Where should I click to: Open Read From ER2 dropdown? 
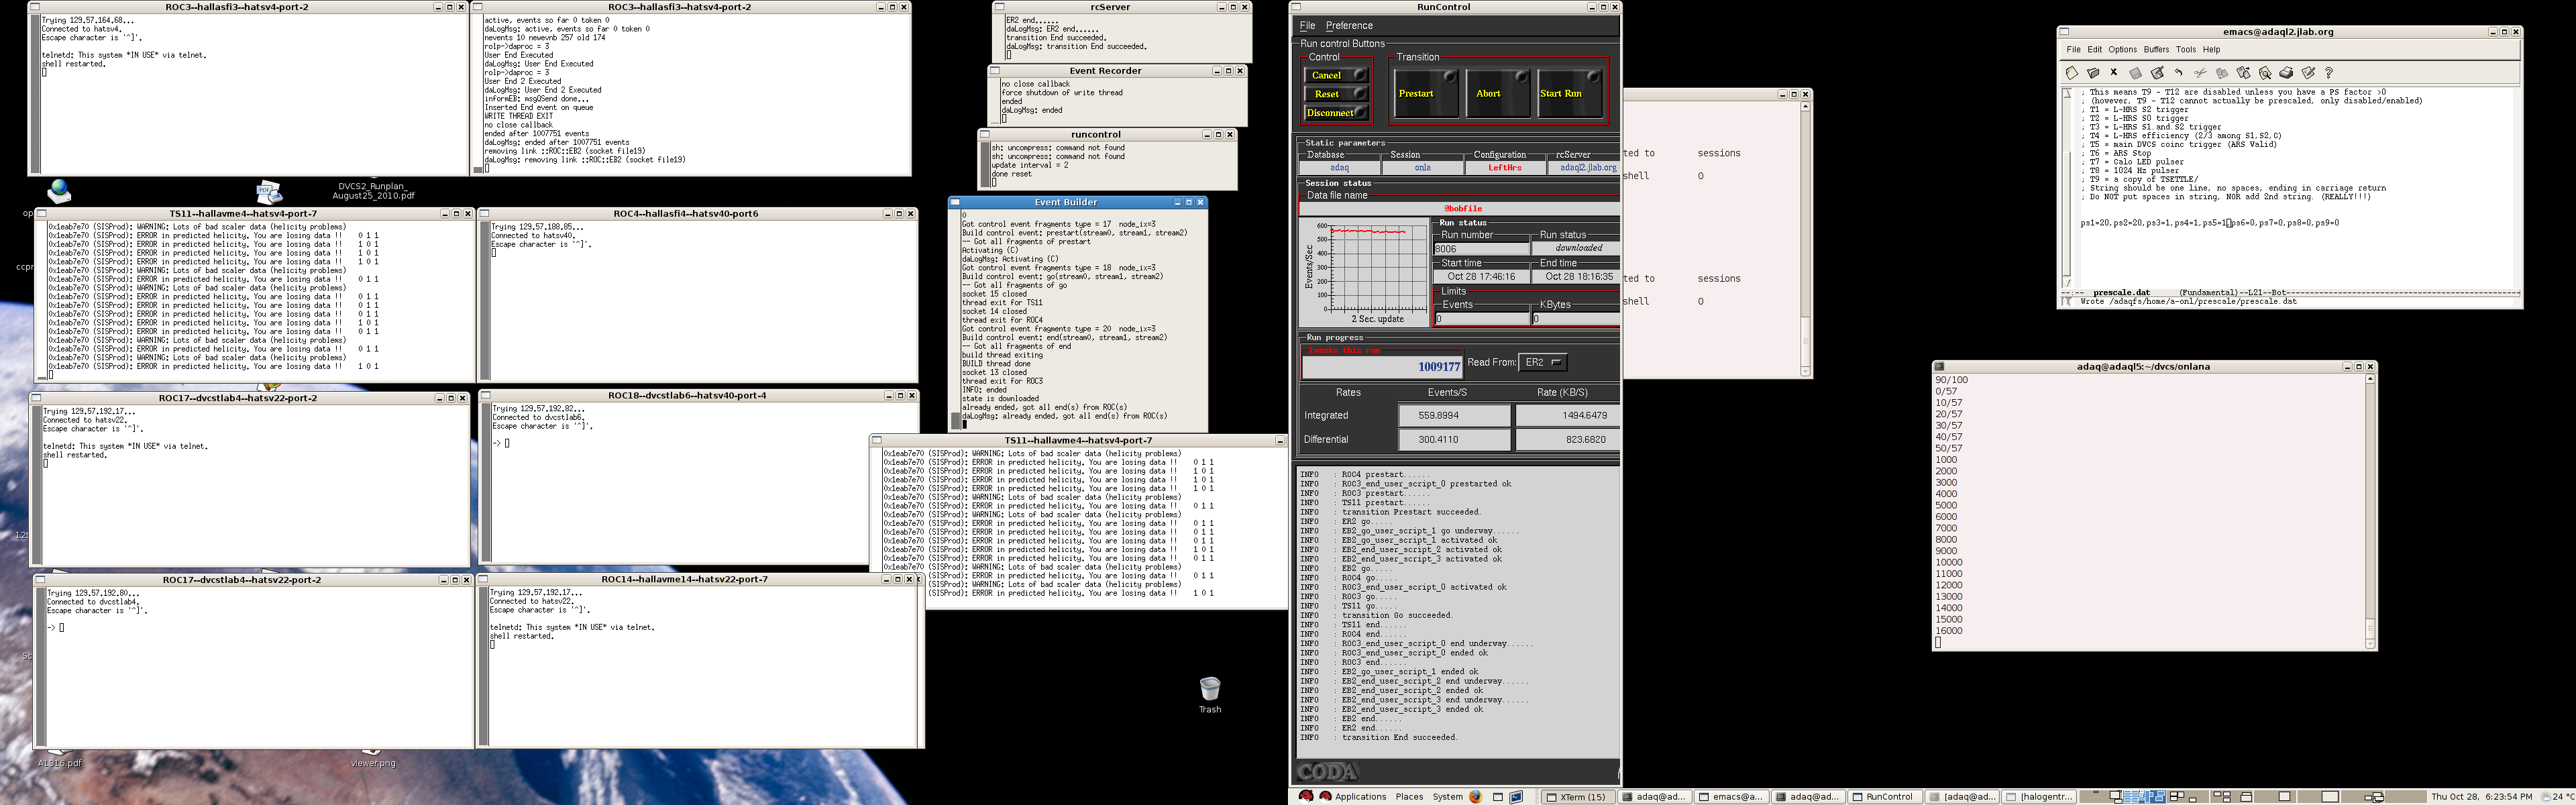(x=1543, y=363)
